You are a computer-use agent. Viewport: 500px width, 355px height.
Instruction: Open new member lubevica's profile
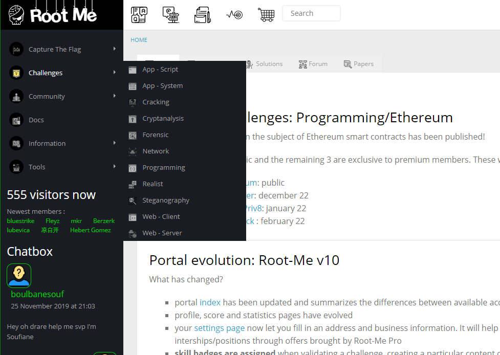coord(18,230)
